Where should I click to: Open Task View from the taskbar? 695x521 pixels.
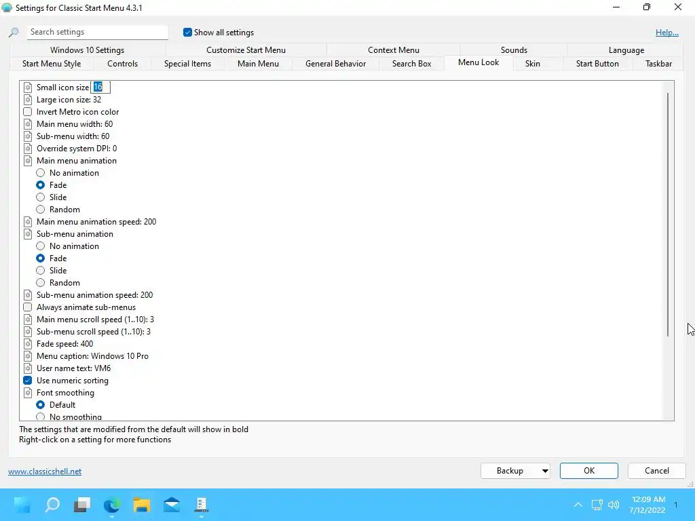[x=82, y=505]
